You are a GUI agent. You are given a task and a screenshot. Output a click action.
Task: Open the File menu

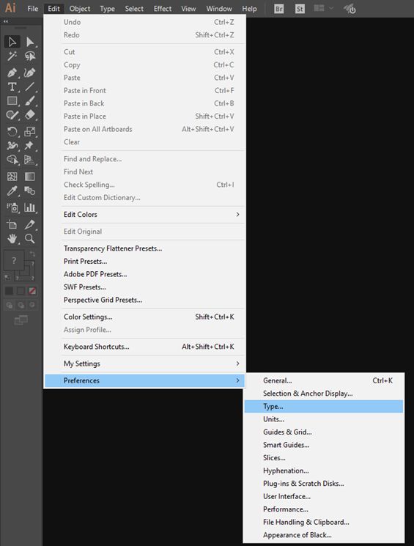tap(33, 9)
